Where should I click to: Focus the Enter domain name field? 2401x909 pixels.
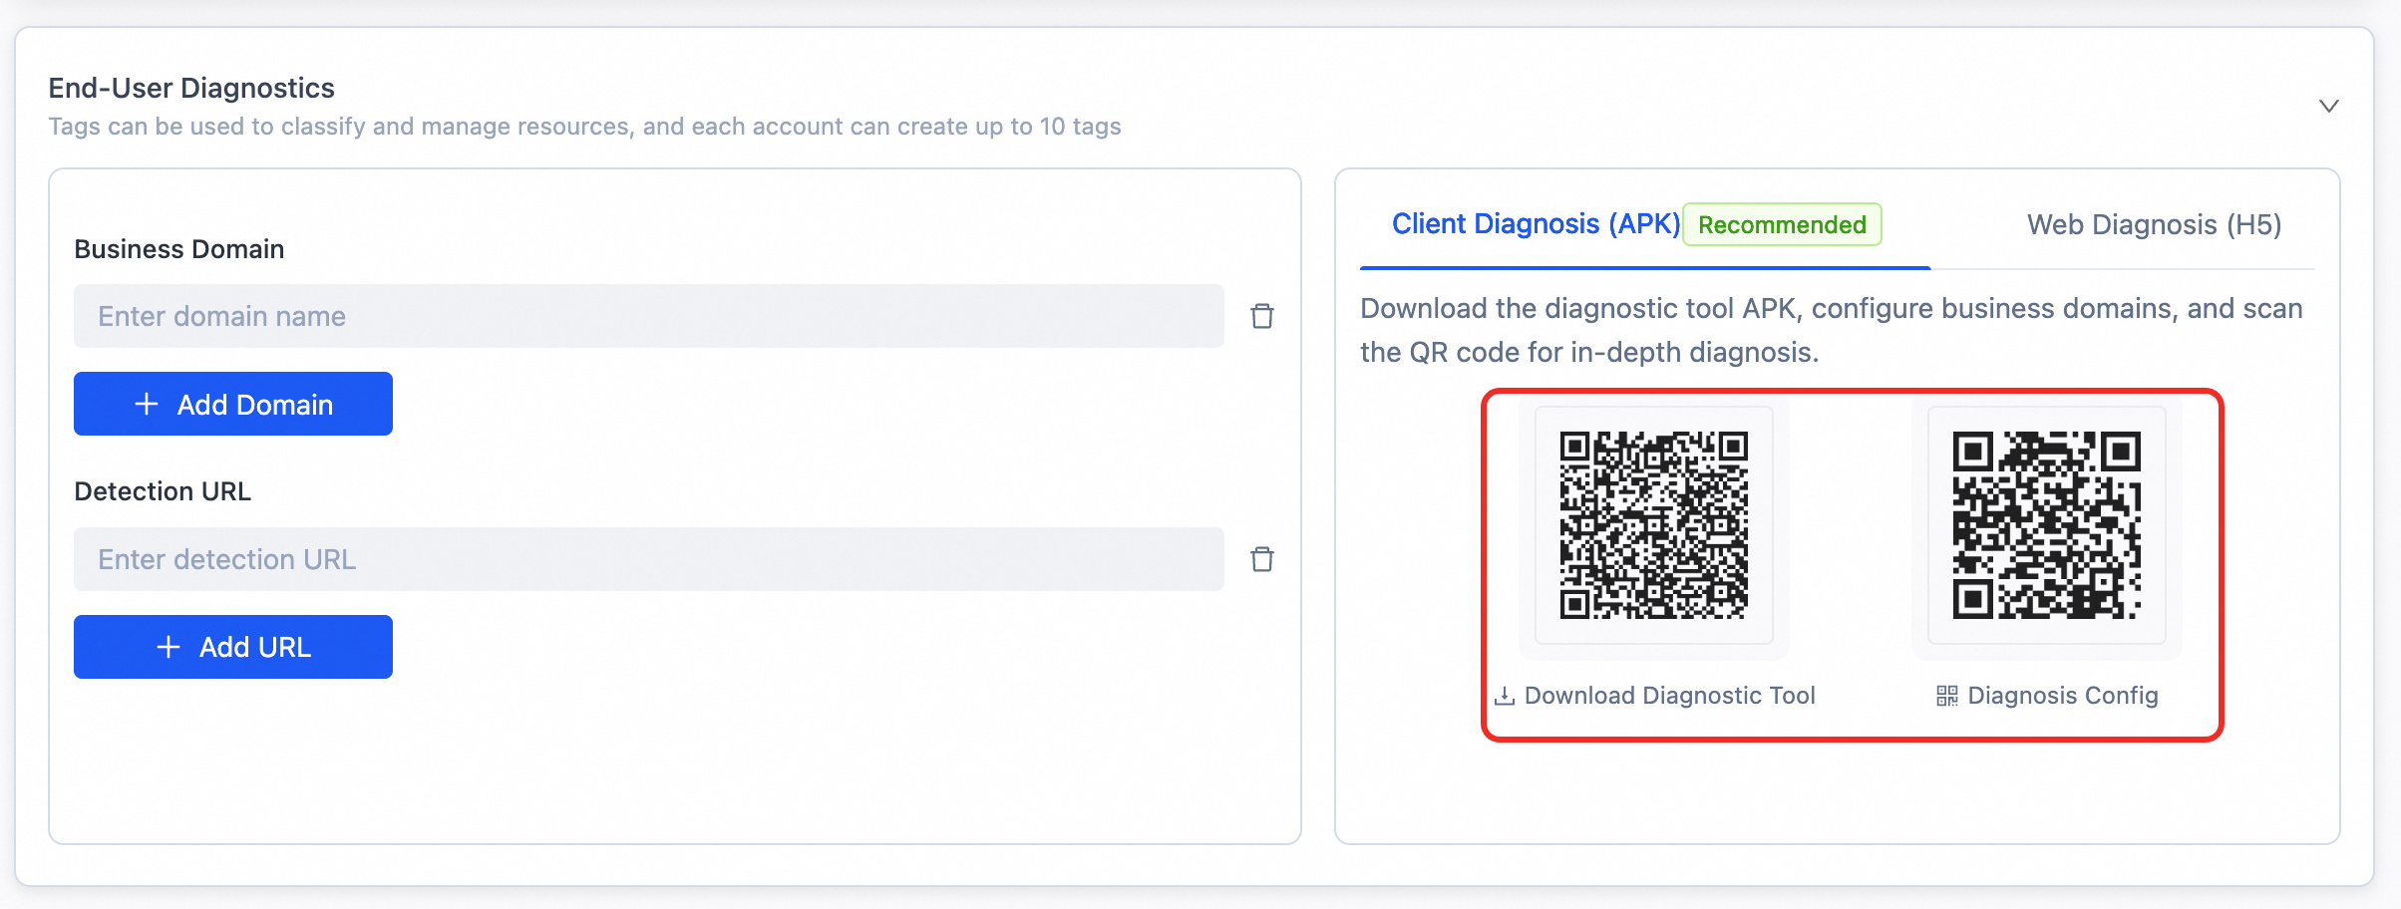tap(649, 316)
